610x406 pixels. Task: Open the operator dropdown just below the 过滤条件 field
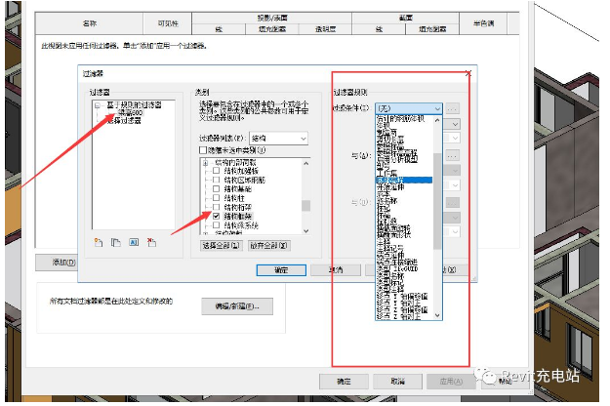click(455, 125)
